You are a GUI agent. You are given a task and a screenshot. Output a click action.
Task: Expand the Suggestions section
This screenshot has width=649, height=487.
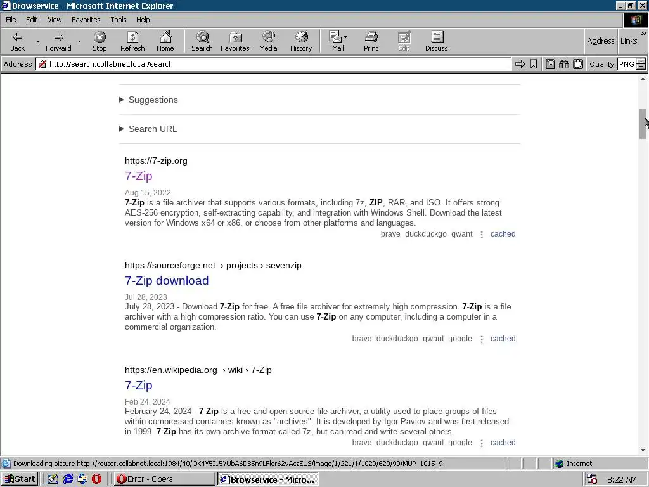coord(148,100)
